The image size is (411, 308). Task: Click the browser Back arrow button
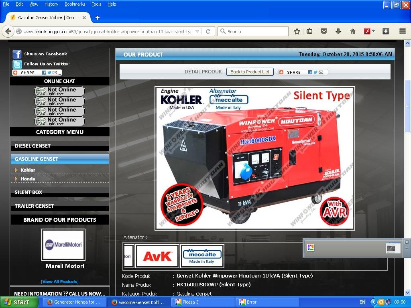tap(8, 31)
